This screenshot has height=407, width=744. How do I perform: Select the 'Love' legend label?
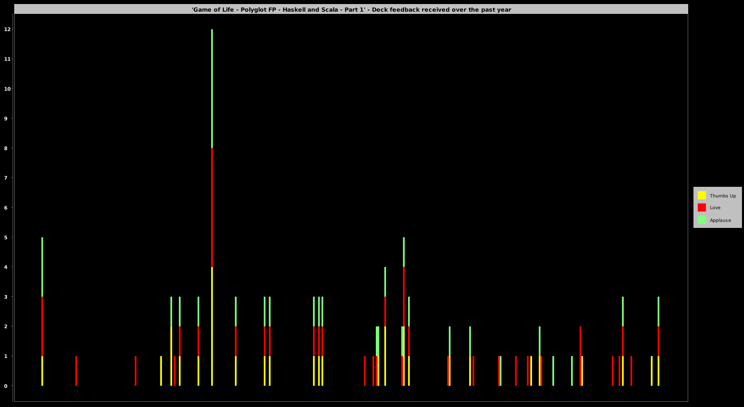click(x=715, y=208)
